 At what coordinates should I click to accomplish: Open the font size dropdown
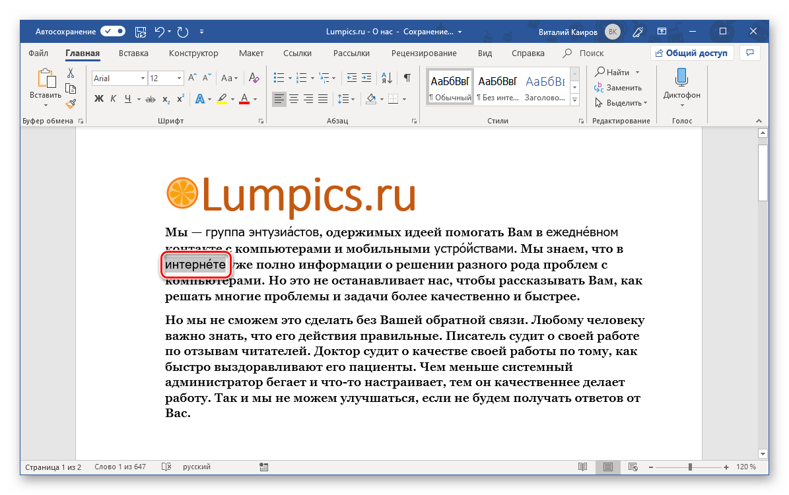click(x=180, y=78)
